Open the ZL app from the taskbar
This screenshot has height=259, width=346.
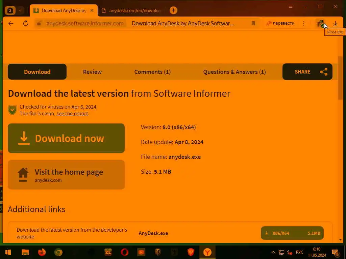tap(108, 252)
